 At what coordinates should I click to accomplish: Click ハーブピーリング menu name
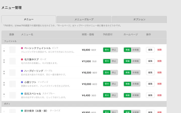coord(34,71)
